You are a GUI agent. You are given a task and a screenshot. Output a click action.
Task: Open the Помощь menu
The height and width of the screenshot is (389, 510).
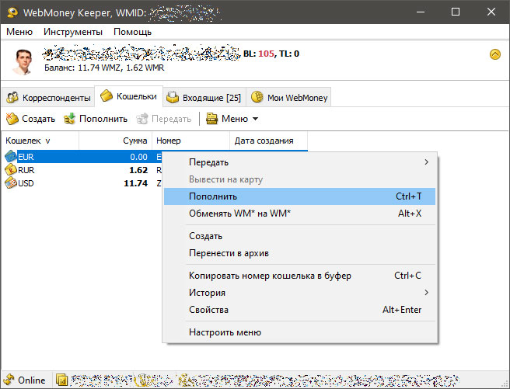pos(132,32)
